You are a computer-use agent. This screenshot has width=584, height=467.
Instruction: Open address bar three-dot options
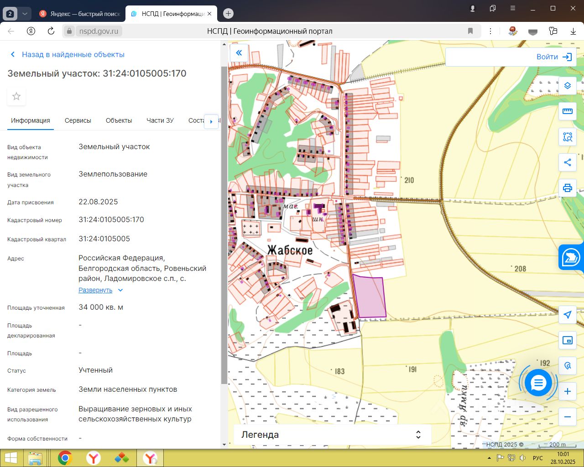click(x=490, y=31)
